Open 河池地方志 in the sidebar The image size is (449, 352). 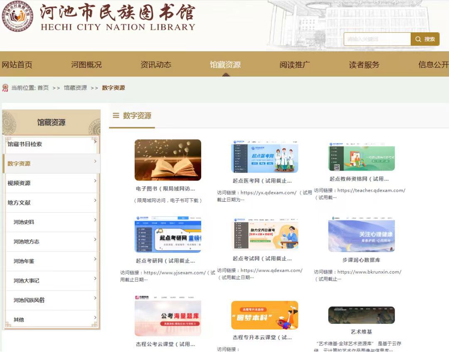coord(26,242)
